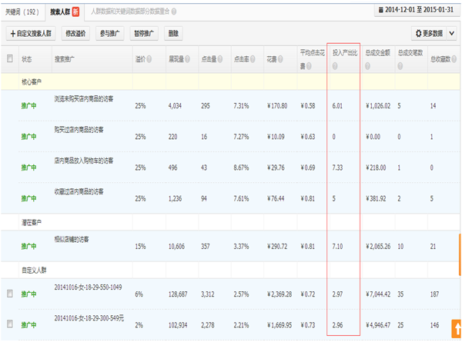Image resolution: width=462 pixels, height=342 pixels.
Task: Click the help icon beside 人群数据和关键词数据 notice
Action: tap(174, 12)
